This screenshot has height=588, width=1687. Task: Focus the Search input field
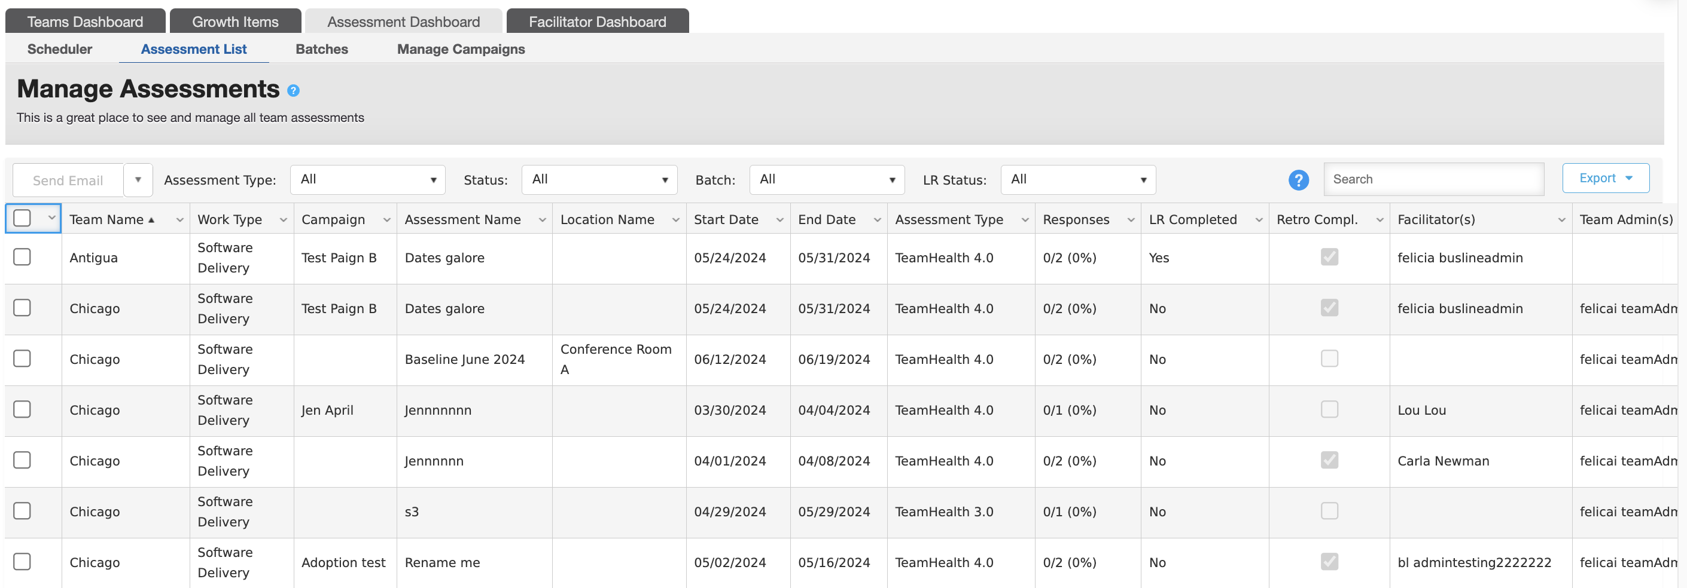(x=1433, y=179)
